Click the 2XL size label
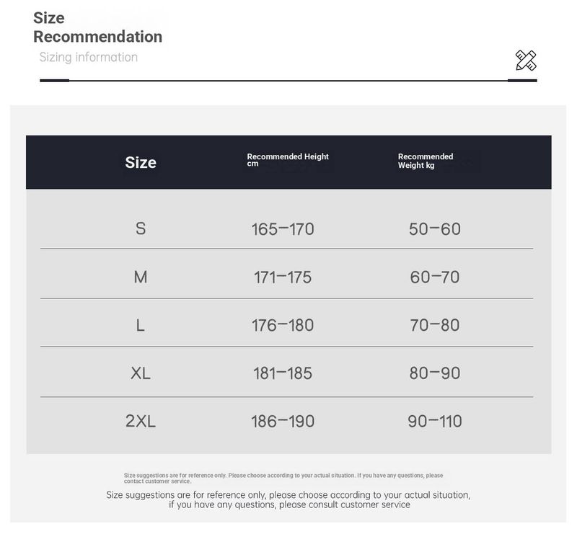The image size is (577, 547). (x=141, y=422)
